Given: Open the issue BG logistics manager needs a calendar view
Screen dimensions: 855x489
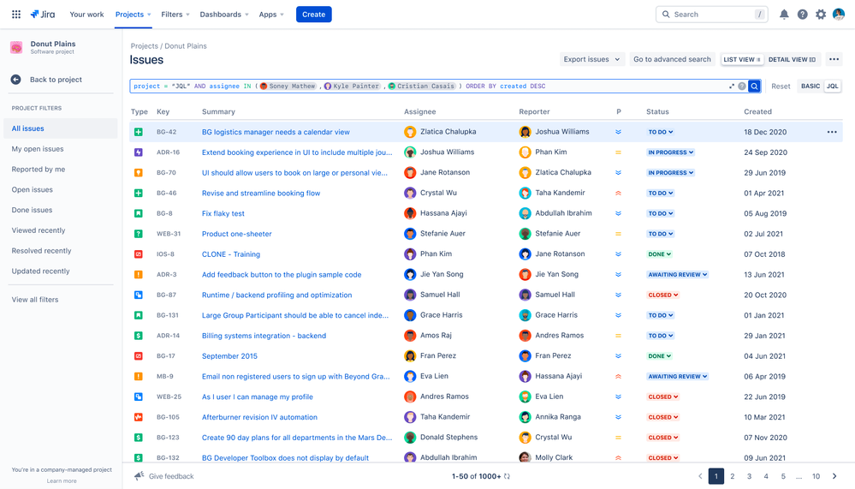Looking at the screenshot, I should (276, 132).
